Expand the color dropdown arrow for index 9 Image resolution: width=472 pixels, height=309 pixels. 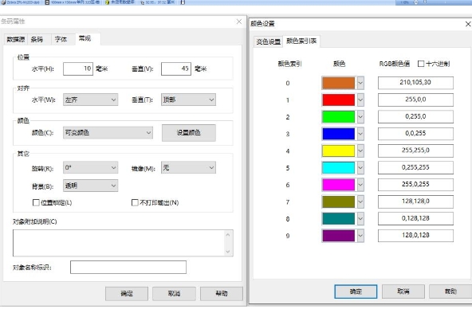pyautogui.click(x=360, y=236)
